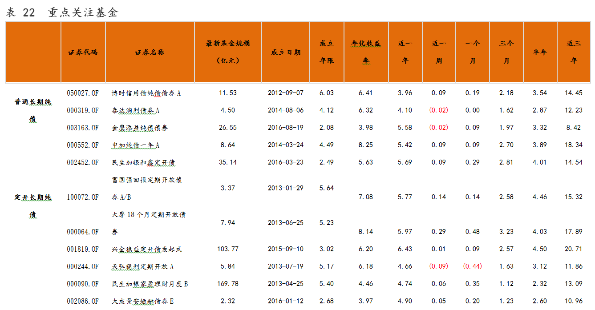Click fund code 001819.OF

point(83,249)
